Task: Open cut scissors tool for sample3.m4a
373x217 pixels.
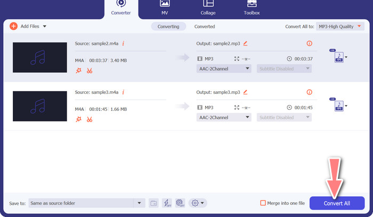Action: click(90, 119)
